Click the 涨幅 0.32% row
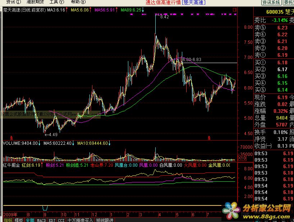 [274, 111]
